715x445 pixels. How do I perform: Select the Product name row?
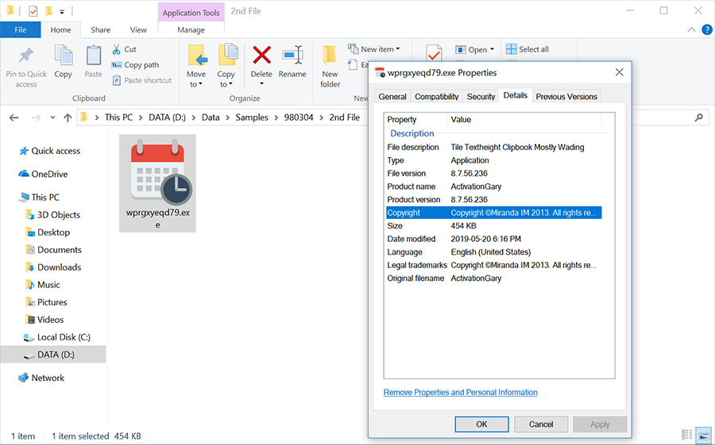(x=494, y=186)
